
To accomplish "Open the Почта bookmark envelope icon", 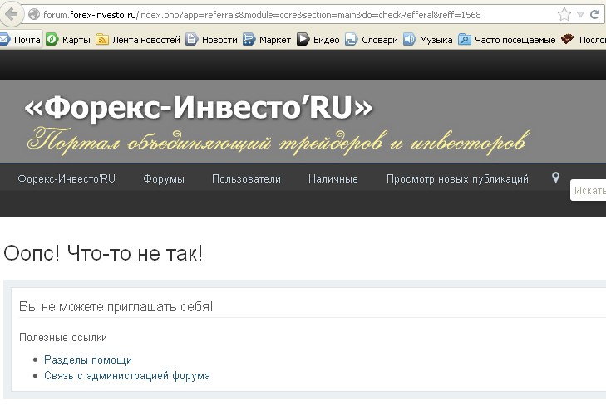I will pos(4,39).
